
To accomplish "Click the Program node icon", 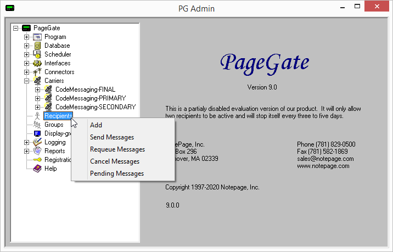I will [37, 37].
